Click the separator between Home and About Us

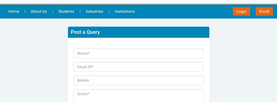(x=25, y=11)
